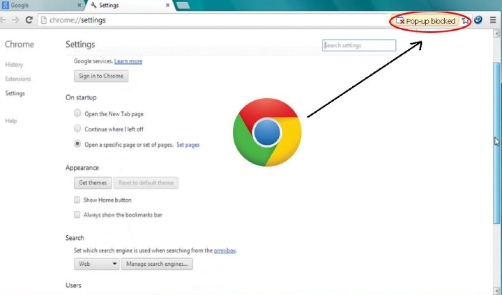Switch to the Google tab
This screenshot has height=295, width=502.
42,6
